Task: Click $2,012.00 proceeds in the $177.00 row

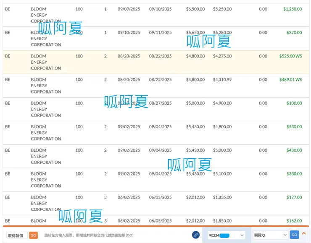Action: (195, 197)
